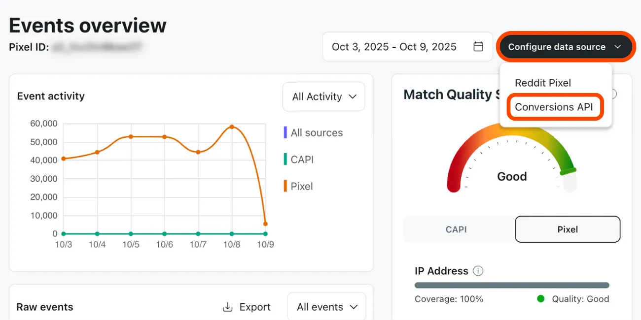Open the All events dropdown
641x320 pixels.
click(326, 306)
